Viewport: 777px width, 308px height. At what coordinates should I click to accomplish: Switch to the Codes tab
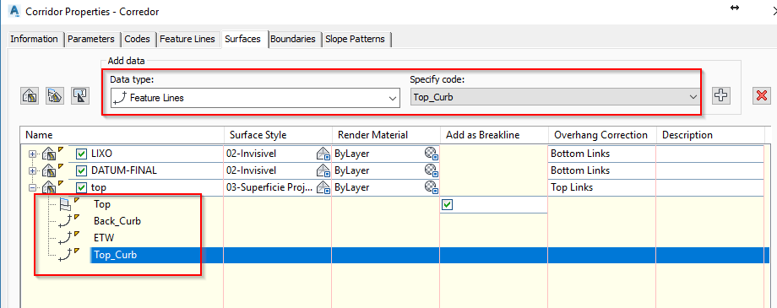pyautogui.click(x=138, y=39)
